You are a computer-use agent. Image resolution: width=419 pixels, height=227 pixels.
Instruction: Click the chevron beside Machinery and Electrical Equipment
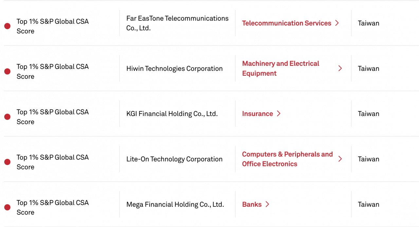(x=340, y=68)
